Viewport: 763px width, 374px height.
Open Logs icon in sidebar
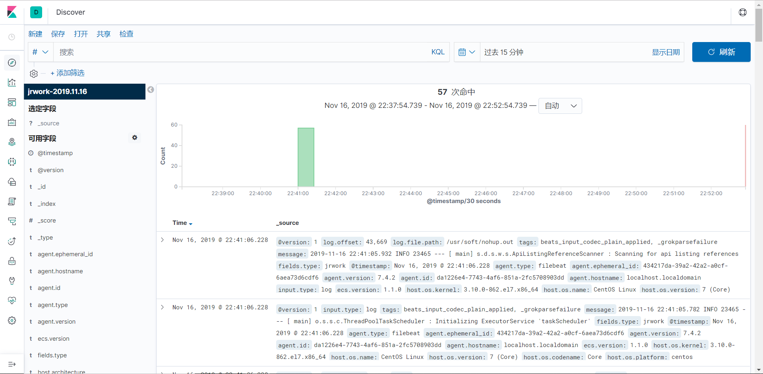point(12,201)
